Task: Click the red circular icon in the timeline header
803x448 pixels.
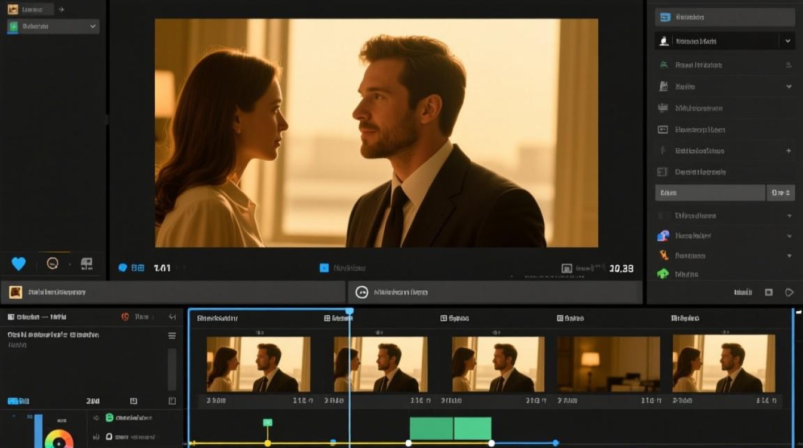Action: coord(125,317)
